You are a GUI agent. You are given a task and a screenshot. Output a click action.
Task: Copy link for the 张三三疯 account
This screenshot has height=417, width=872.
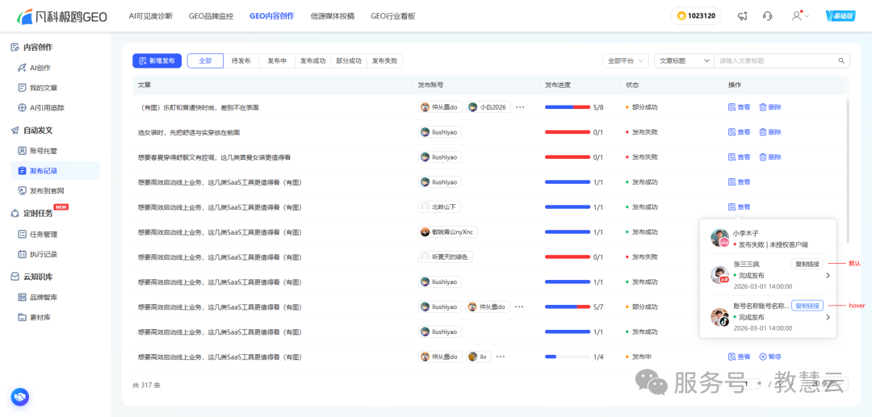tap(807, 264)
